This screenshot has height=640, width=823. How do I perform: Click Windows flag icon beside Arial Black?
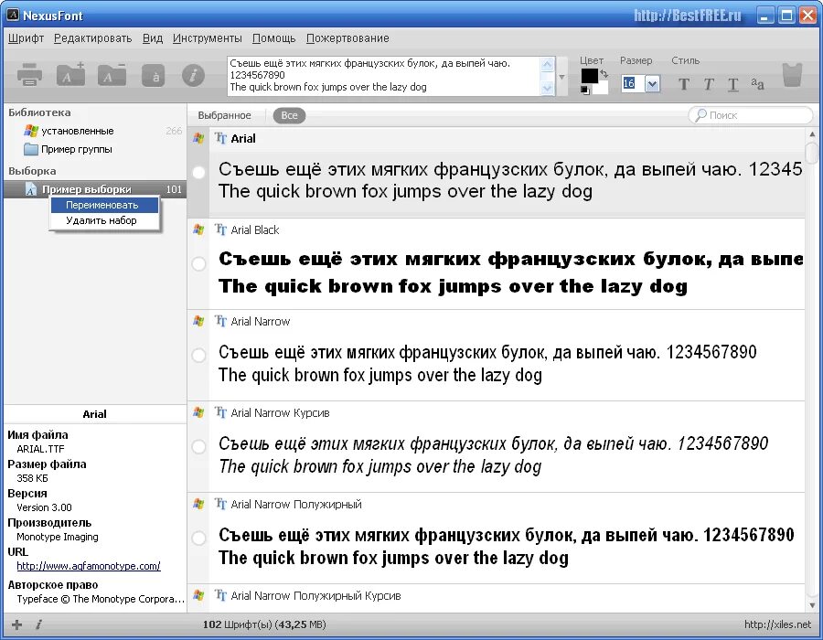[198, 229]
